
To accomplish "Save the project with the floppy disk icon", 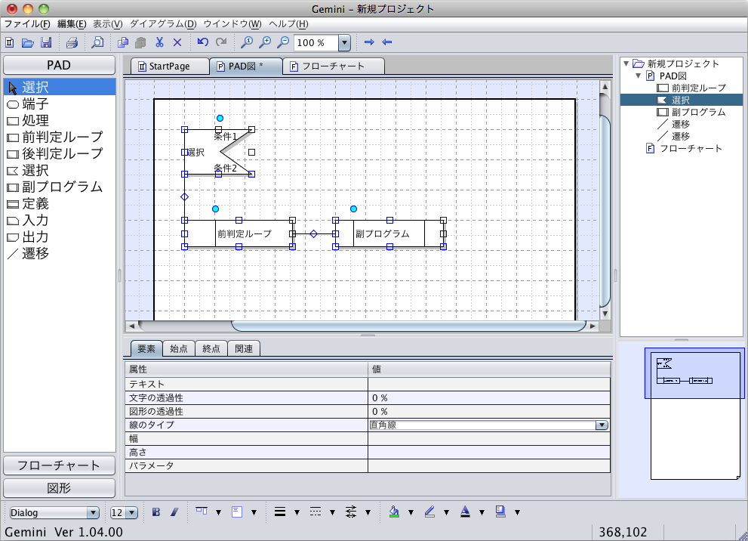I will [x=46, y=42].
